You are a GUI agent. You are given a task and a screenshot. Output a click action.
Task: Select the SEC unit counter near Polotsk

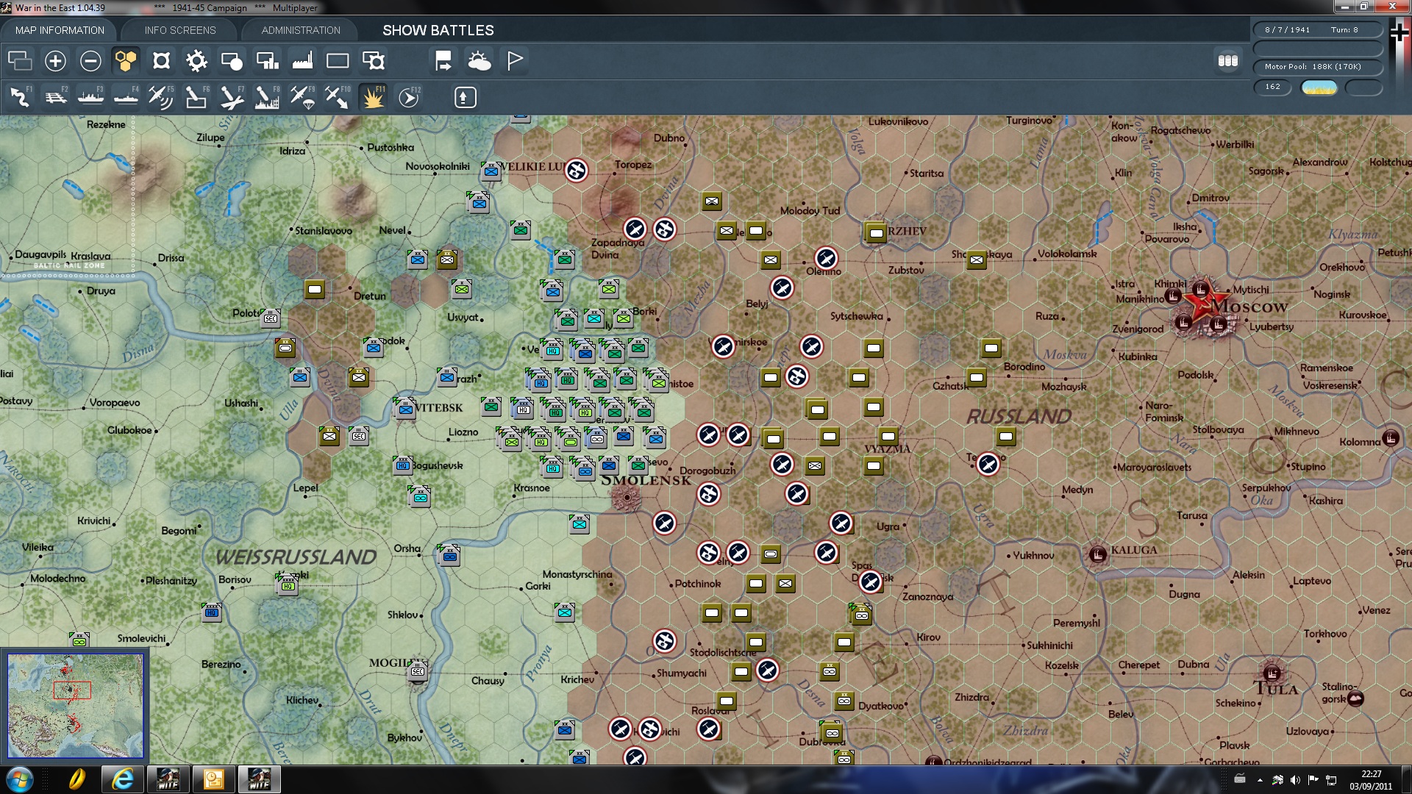(x=271, y=318)
